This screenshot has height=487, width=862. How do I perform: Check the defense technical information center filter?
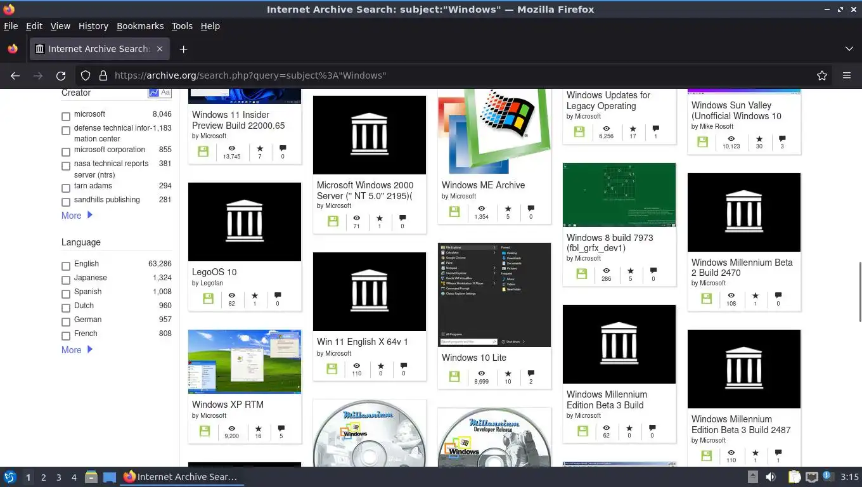tap(66, 131)
